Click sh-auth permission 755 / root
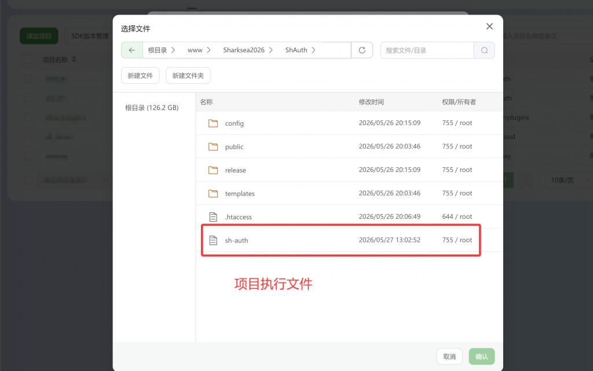593x371 pixels. pyautogui.click(x=457, y=240)
